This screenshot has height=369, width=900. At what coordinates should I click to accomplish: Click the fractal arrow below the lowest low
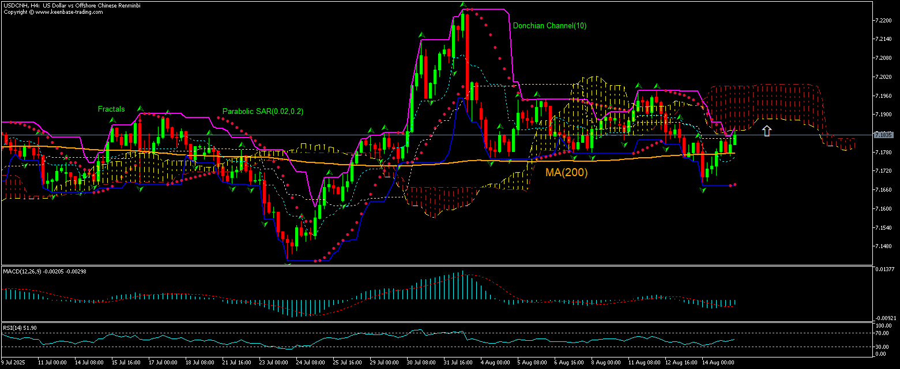287,263
